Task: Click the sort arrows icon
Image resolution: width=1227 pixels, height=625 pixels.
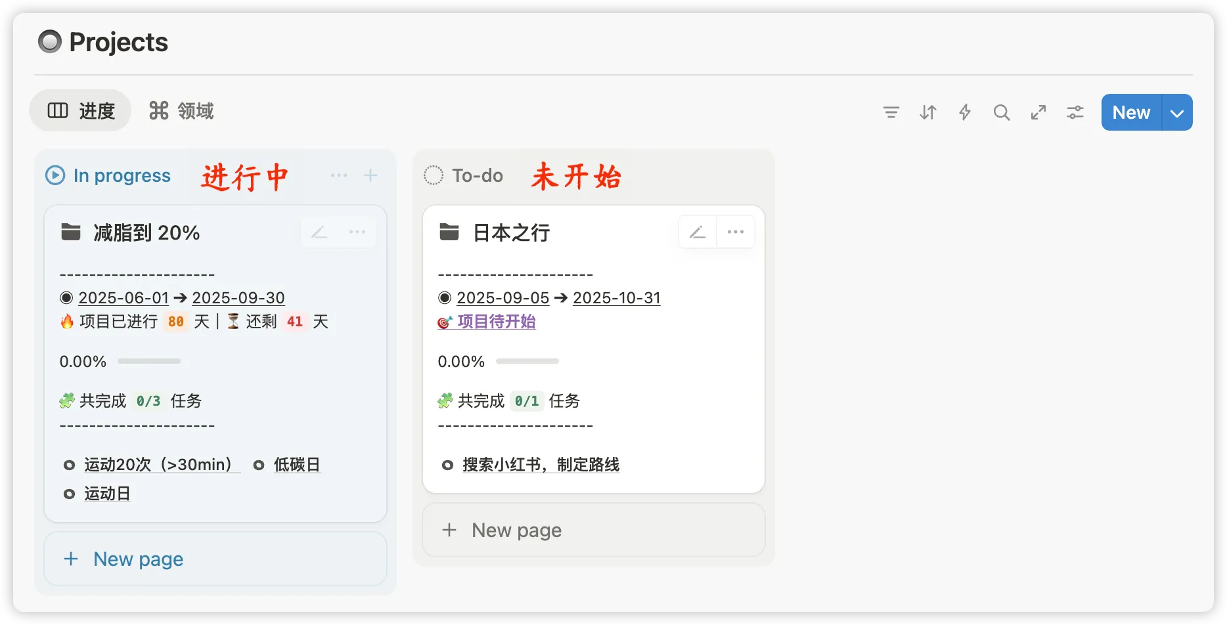Action: pos(928,112)
